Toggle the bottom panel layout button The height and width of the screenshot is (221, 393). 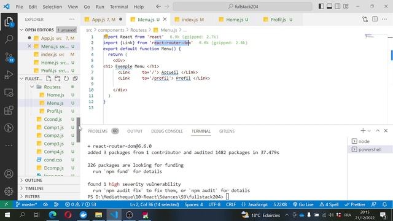(329, 7)
